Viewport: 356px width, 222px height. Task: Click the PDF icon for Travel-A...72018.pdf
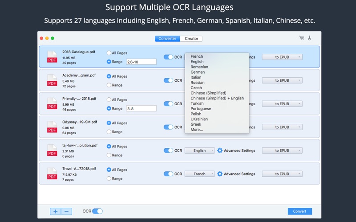coord(52,174)
